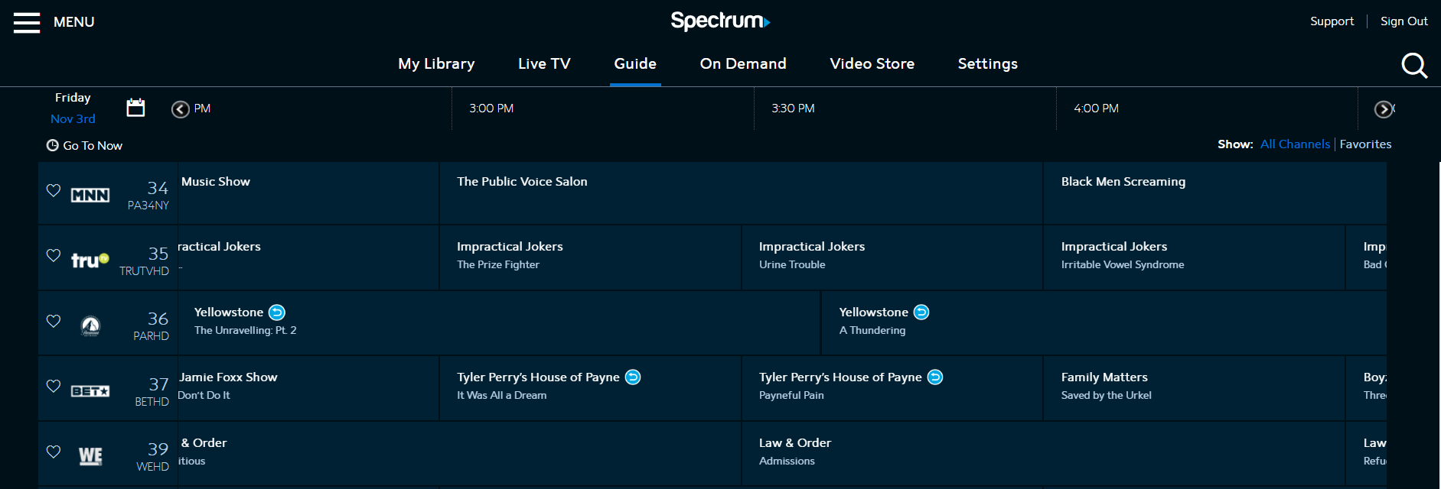Viewport: 1441px width, 489px height.
Task: Select Impractical Jokers The Prize Fighter
Action: pyautogui.click(x=590, y=257)
